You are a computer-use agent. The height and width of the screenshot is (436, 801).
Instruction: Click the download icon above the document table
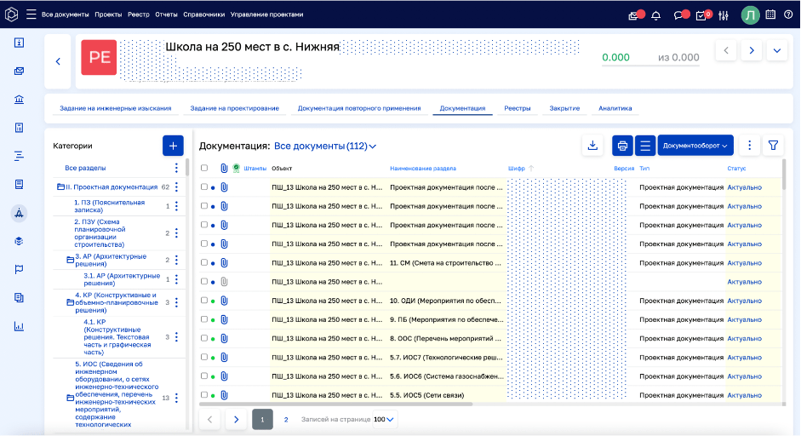(x=592, y=146)
